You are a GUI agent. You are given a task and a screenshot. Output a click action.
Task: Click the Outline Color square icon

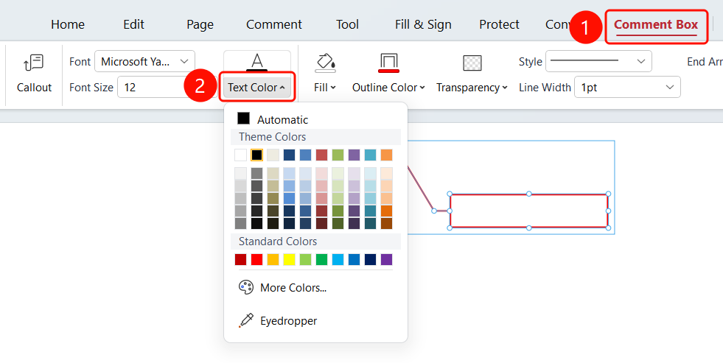coord(388,63)
